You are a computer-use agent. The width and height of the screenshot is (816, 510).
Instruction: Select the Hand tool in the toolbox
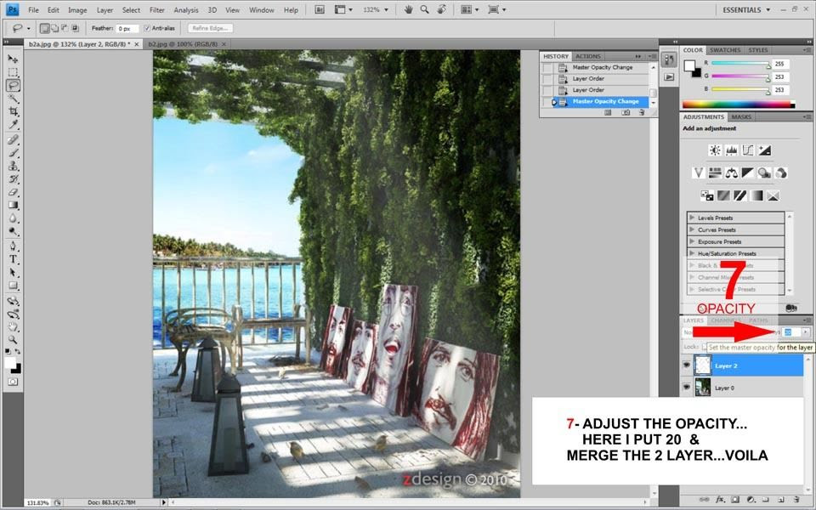coord(13,326)
